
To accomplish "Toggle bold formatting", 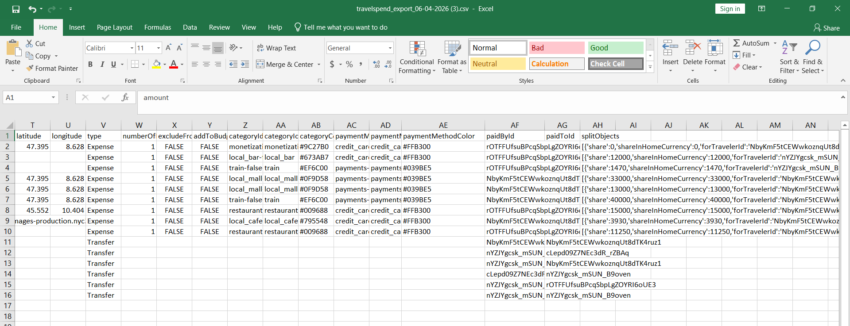I will coord(90,65).
